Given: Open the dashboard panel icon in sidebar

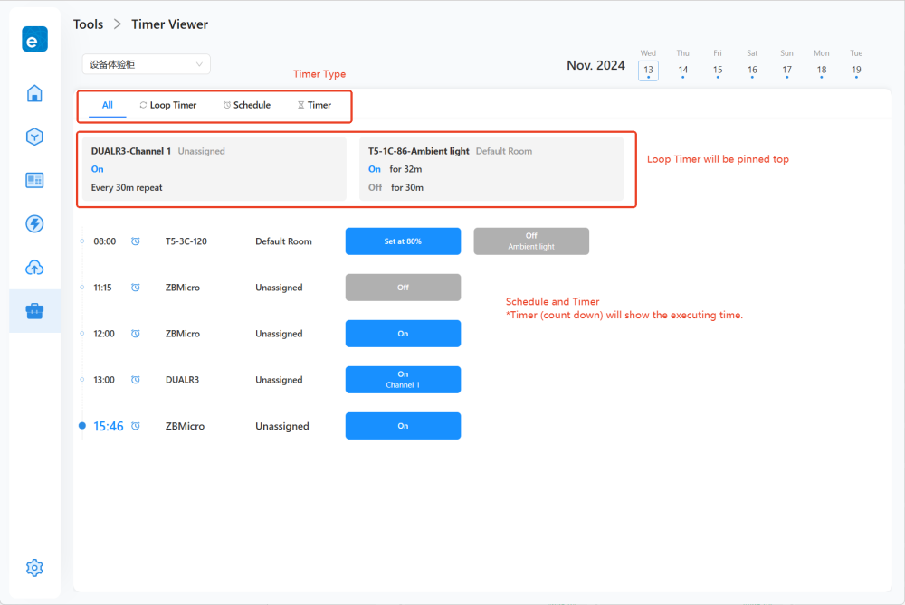Looking at the screenshot, I should (34, 180).
